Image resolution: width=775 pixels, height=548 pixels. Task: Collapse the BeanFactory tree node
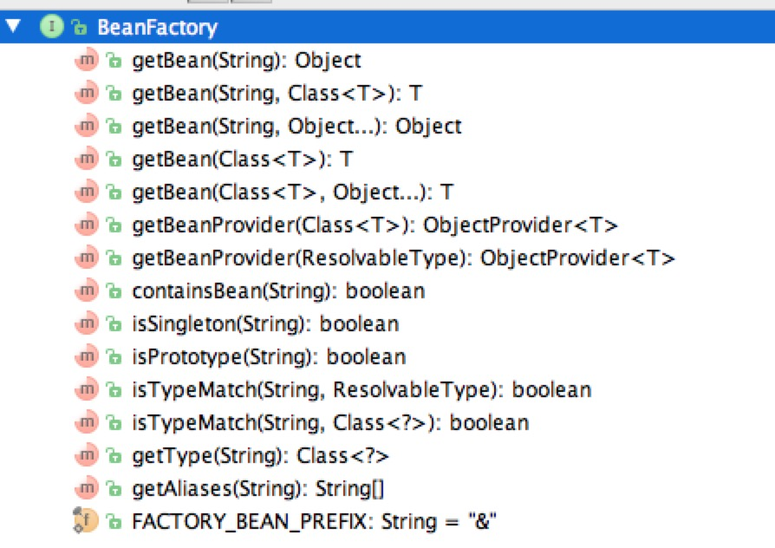coord(13,26)
